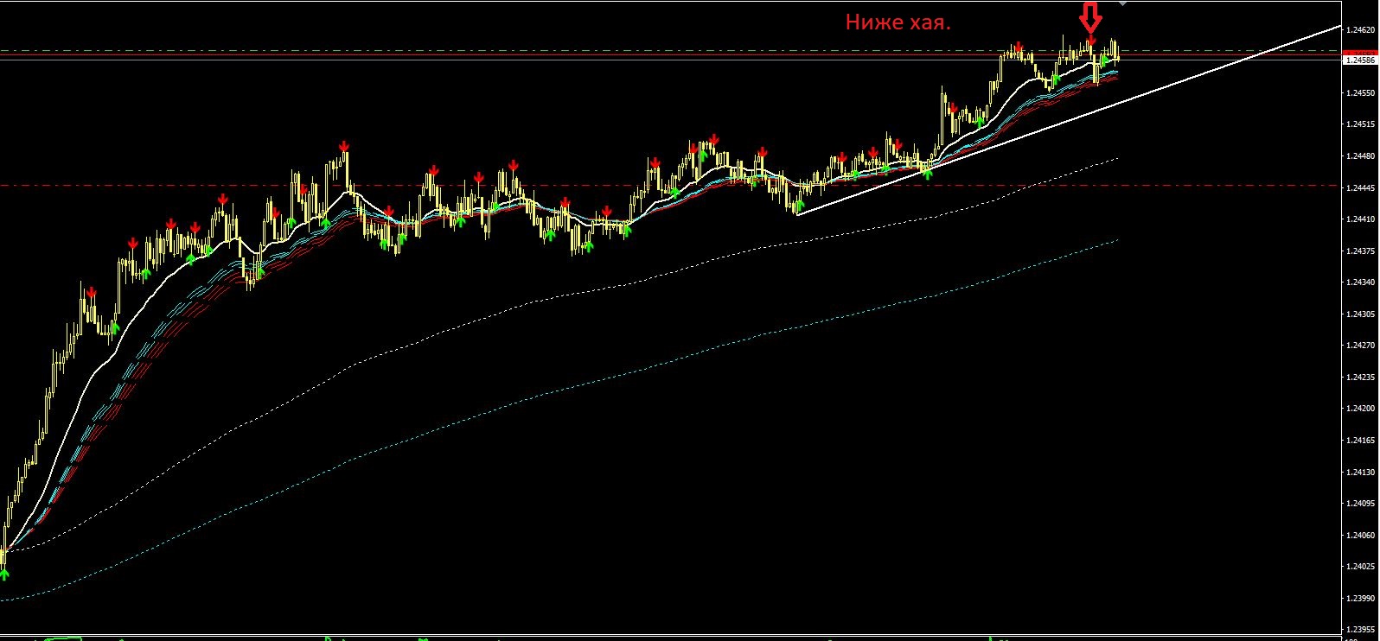The width and height of the screenshot is (1380, 641).
Task: Click the 1.24515 price axis label
Action: coord(1360,124)
